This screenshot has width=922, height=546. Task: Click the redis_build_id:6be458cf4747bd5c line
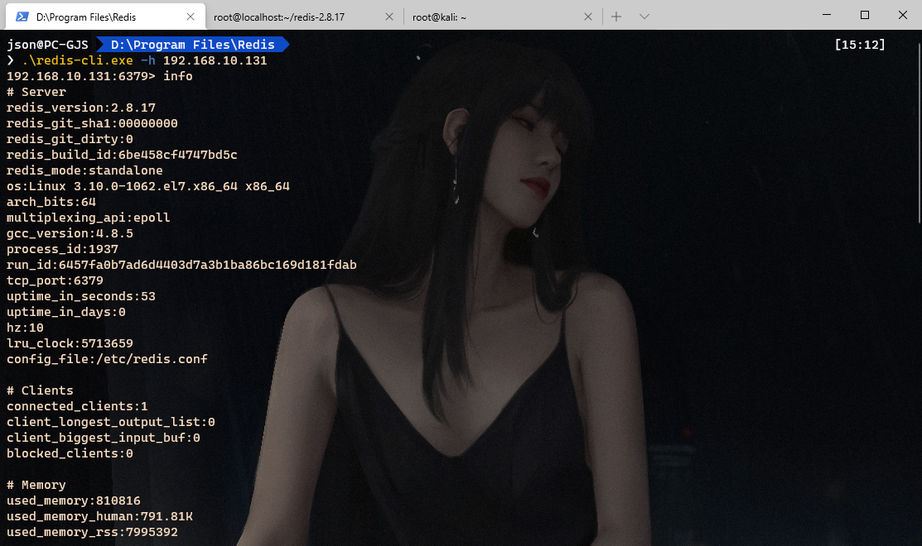(x=122, y=155)
